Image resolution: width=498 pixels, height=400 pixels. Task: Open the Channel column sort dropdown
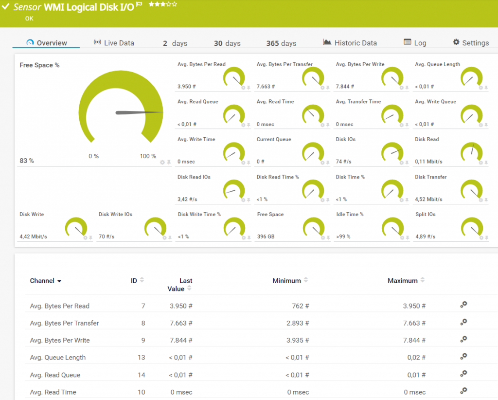coord(59,281)
